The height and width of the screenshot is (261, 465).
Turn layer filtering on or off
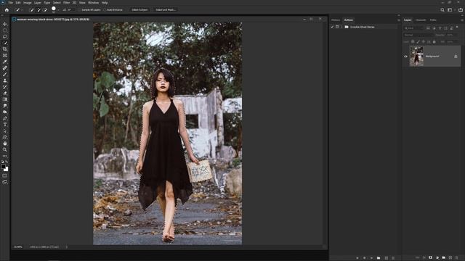[x=457, y=28]
